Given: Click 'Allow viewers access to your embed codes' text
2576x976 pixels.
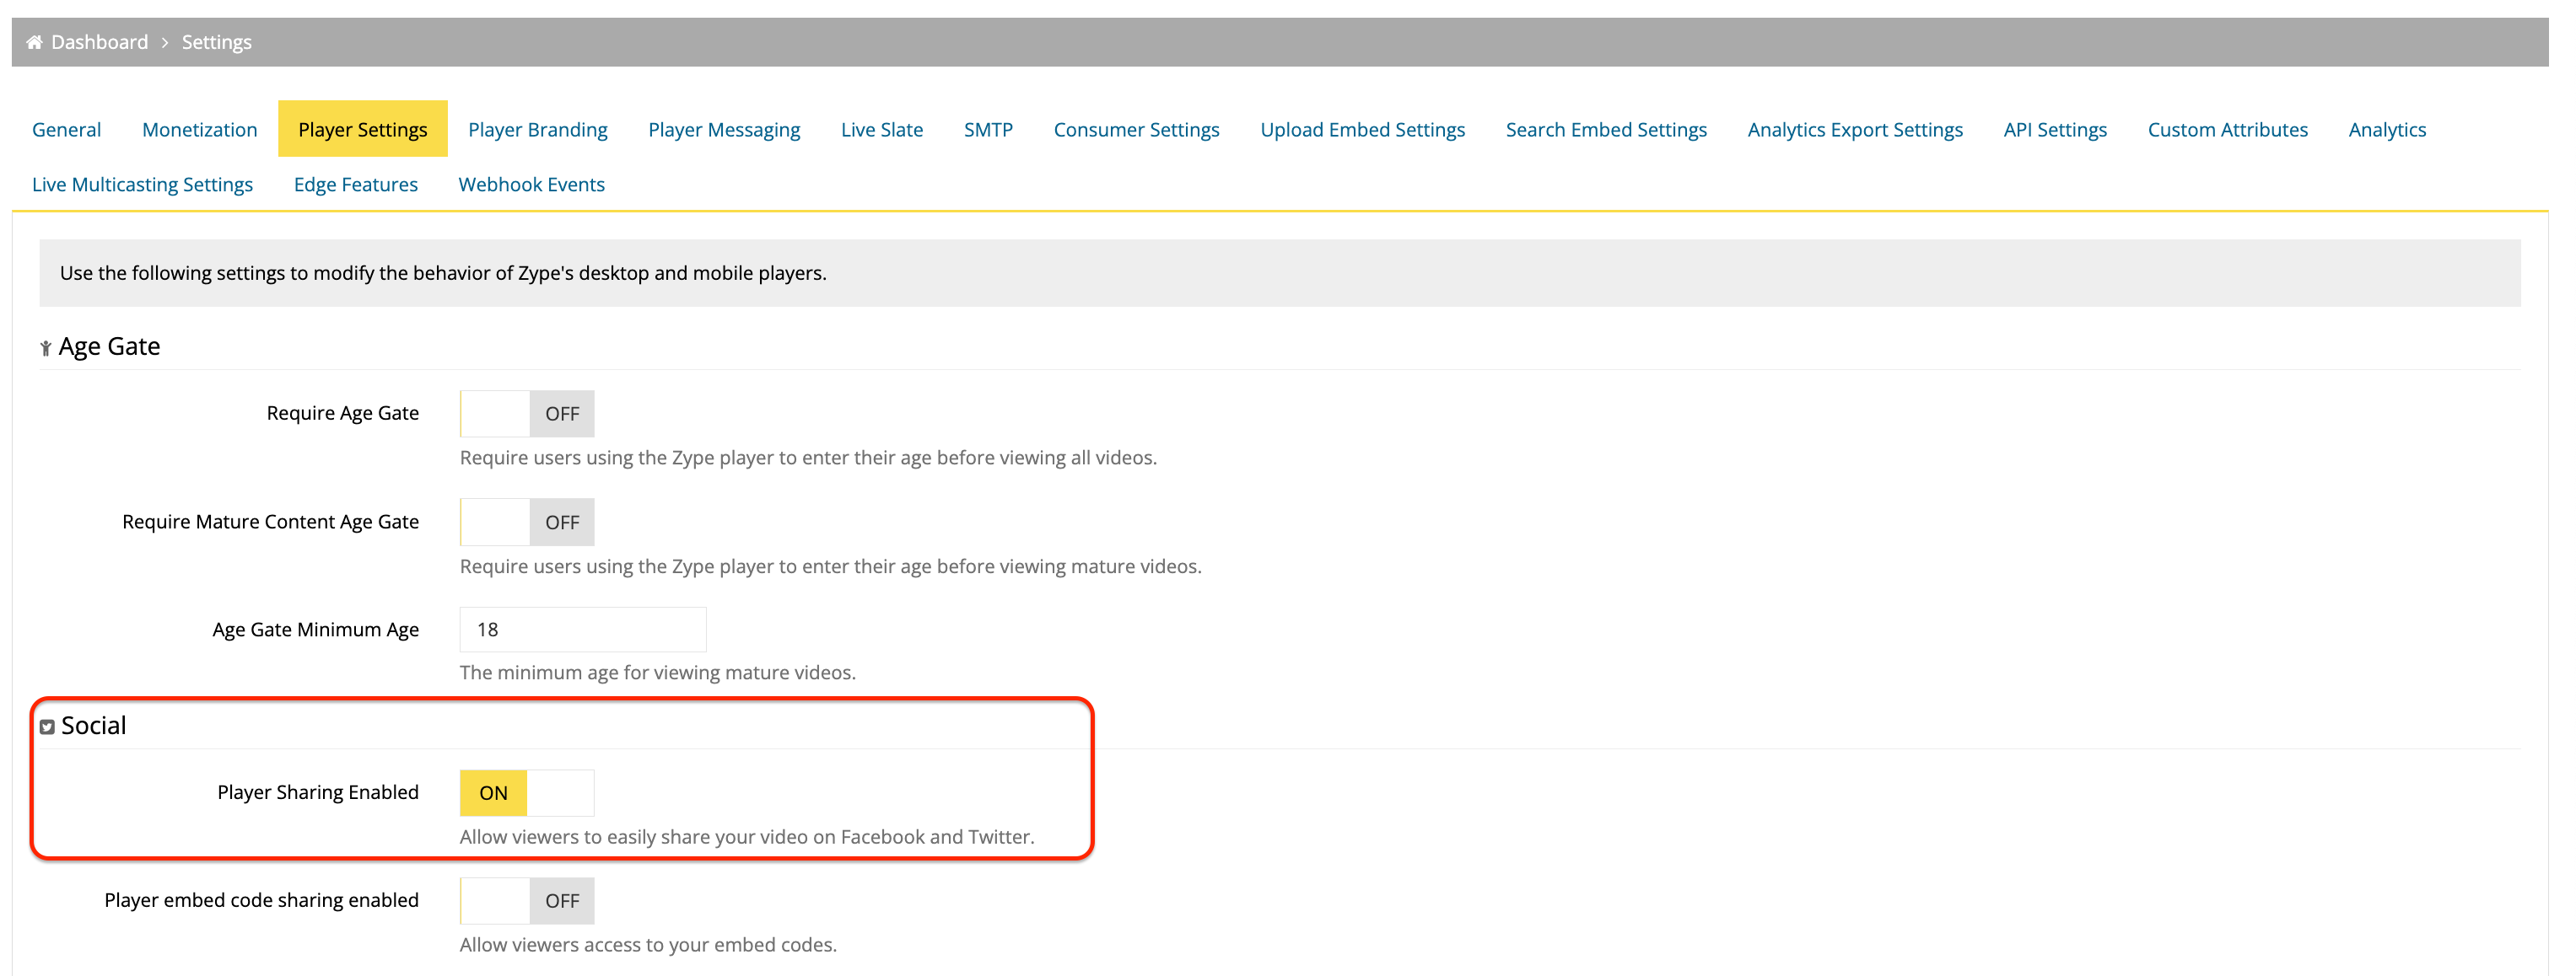Looking at the screenshot, I should point(648,944).
